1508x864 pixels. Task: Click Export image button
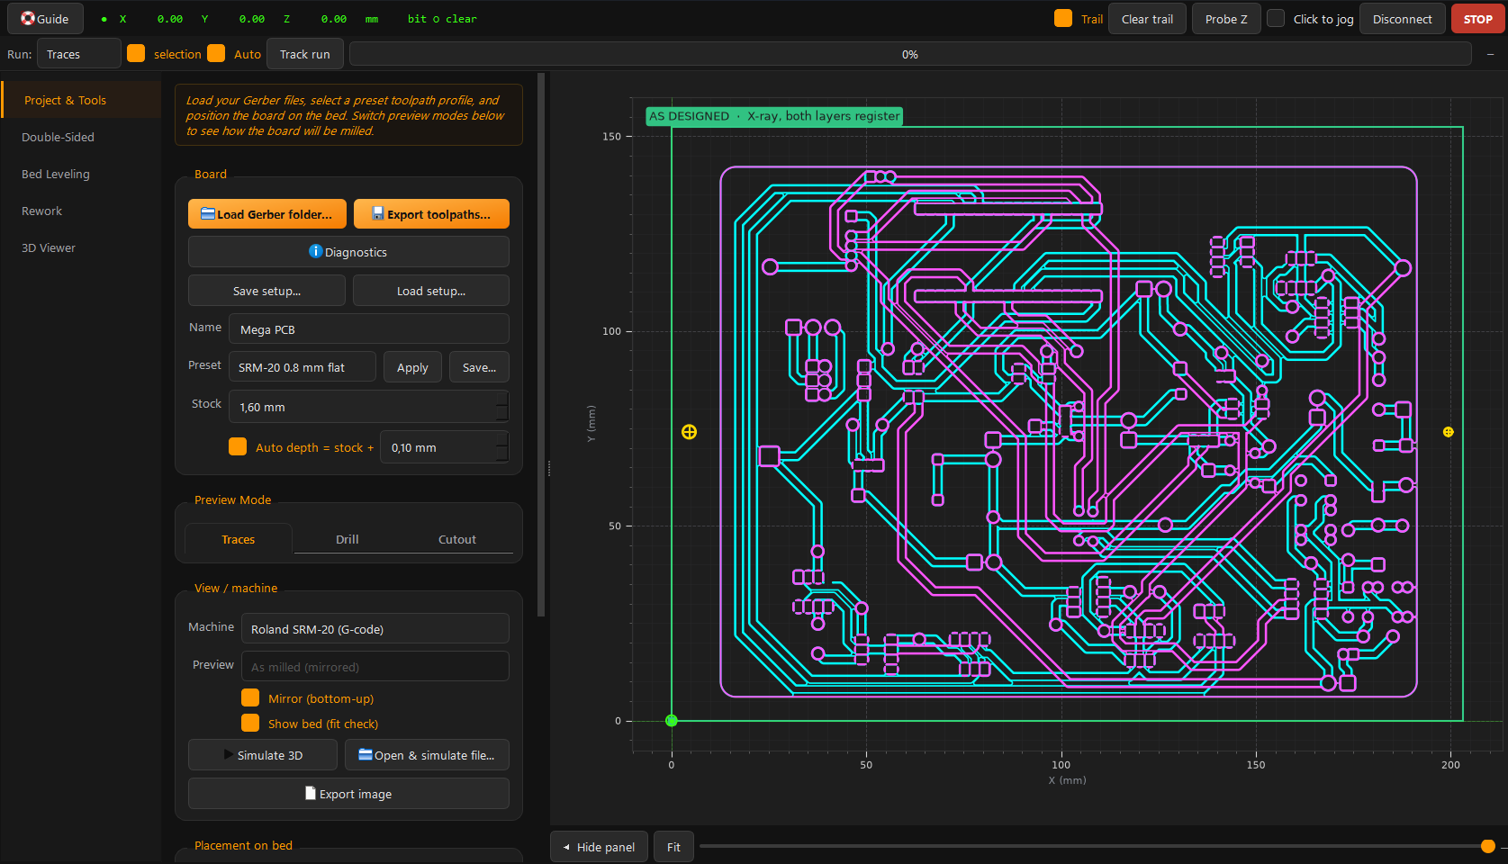tap(348, 794)
